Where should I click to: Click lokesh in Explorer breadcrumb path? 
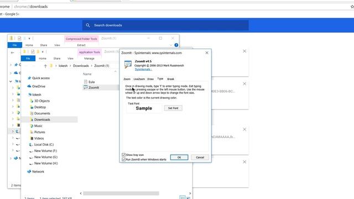pyautogui.click(x=63, y=66)
